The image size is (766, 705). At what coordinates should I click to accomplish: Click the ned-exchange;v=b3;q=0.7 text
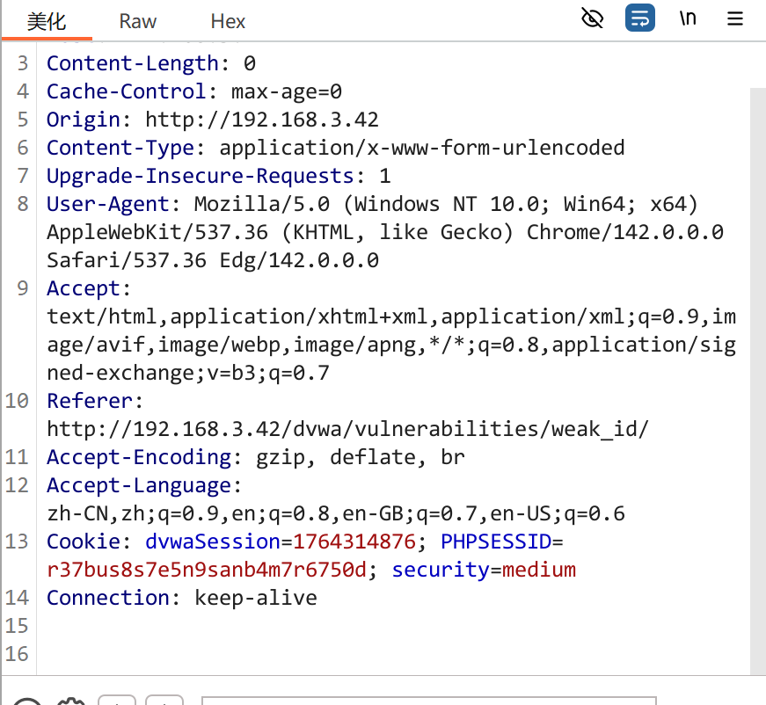point(188,373)
